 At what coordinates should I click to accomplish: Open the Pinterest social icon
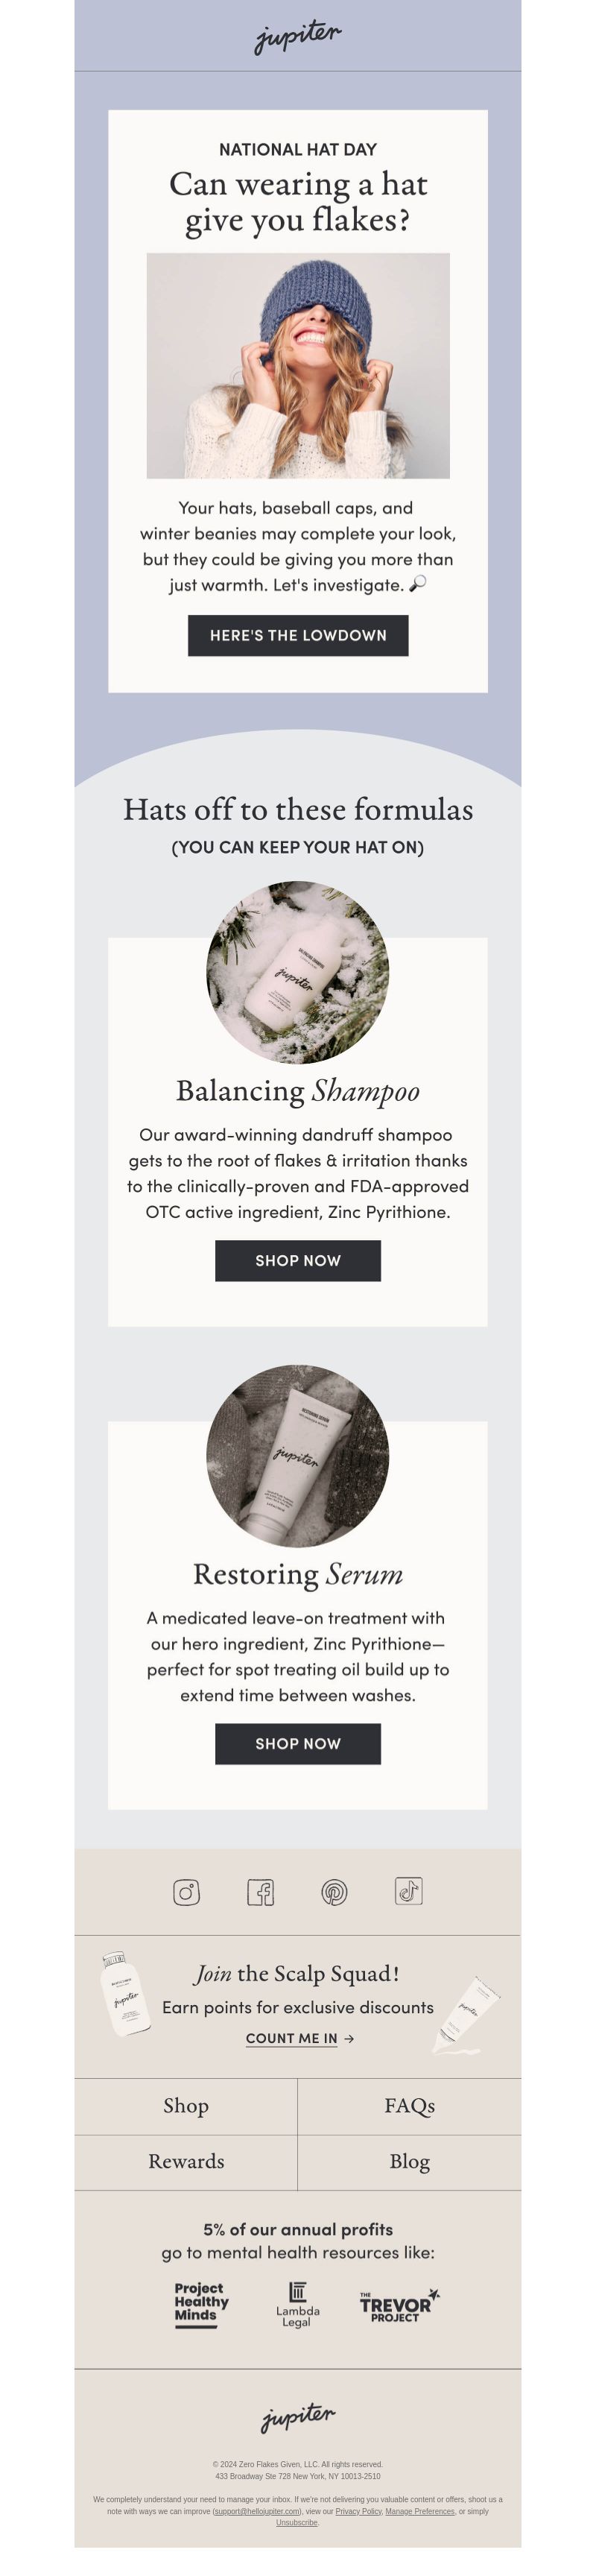pyautogui.click(x=334, y=1892)
